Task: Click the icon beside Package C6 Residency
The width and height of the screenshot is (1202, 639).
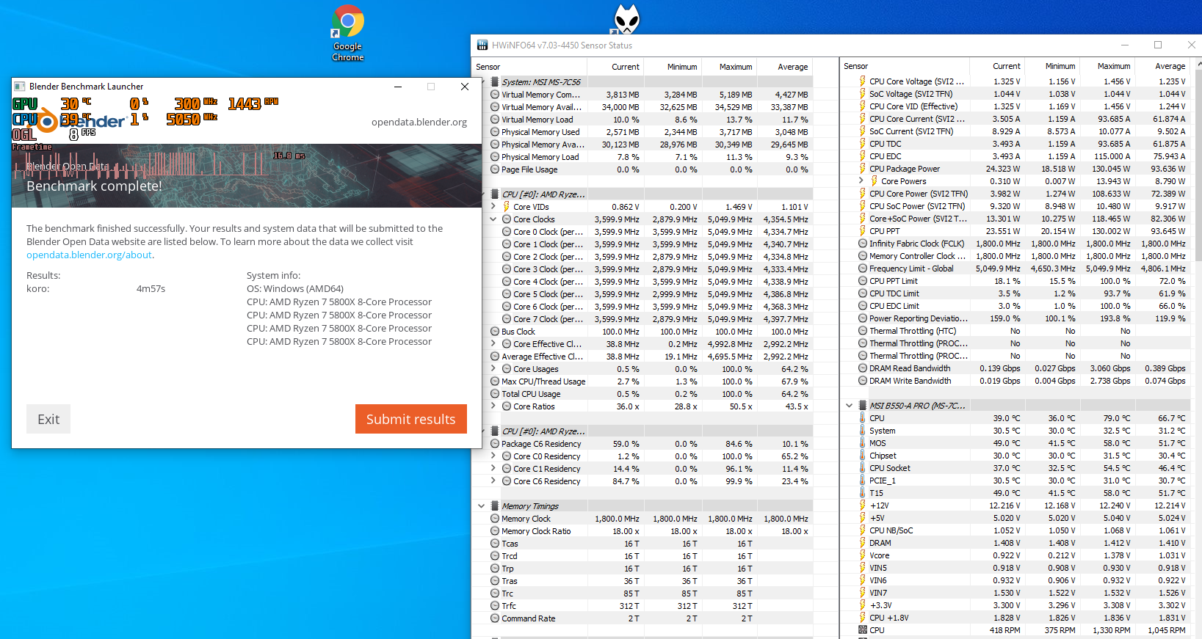Action: pyautogui.click(x=495, y=444)
